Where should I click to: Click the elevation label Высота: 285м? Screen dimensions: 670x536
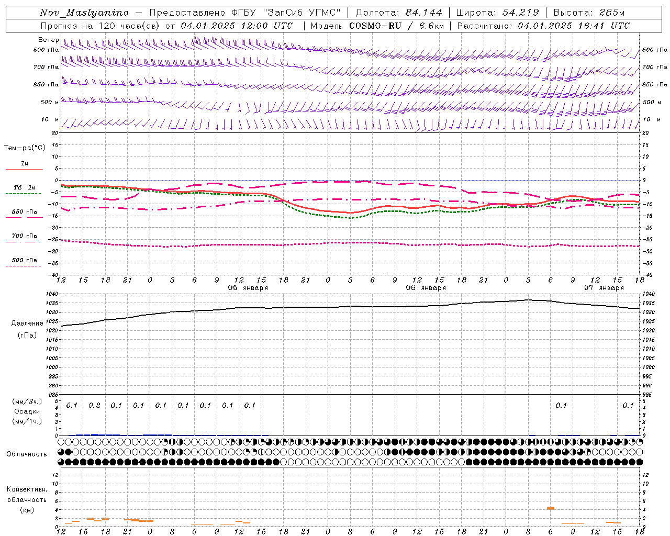point(589,13)
